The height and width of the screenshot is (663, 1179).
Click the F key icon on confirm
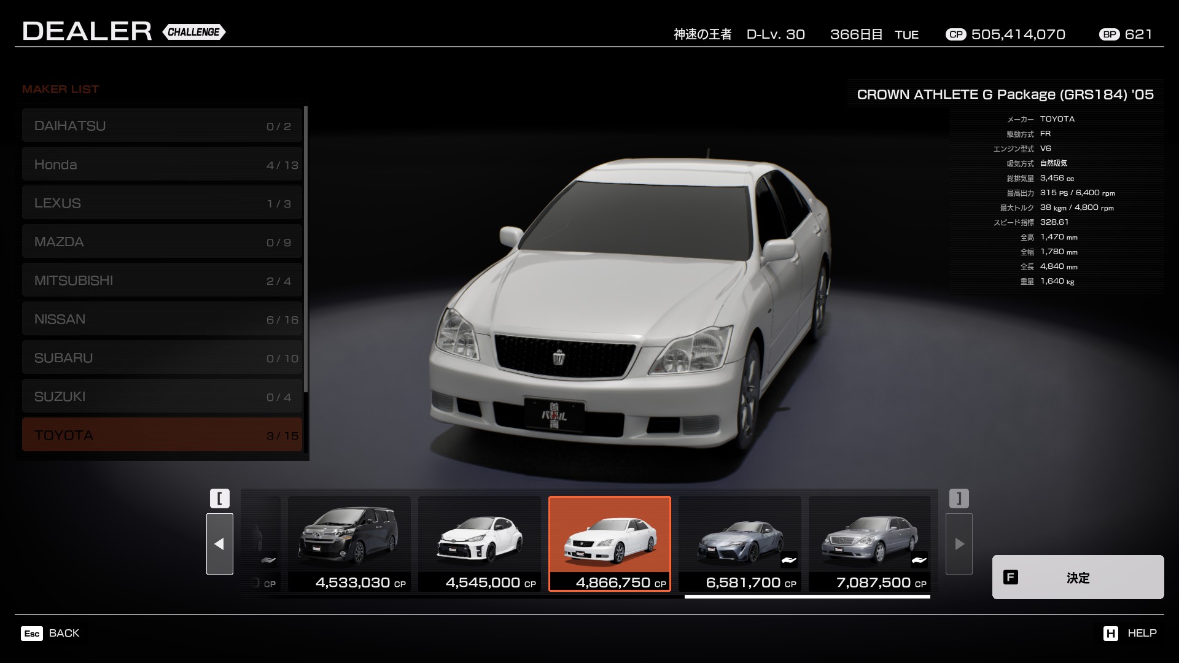pyautogui.click(x=1010, y=577)
